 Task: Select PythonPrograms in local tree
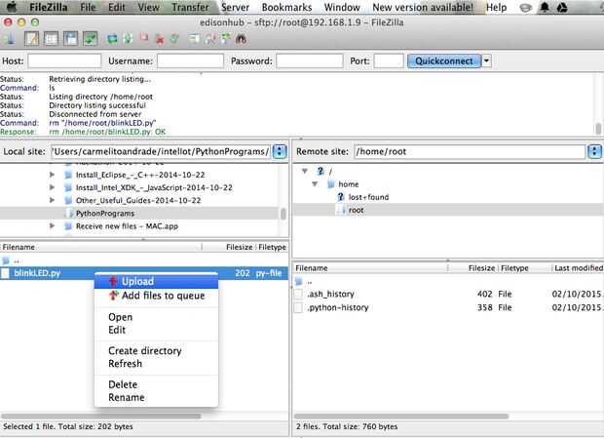(105, 214)
